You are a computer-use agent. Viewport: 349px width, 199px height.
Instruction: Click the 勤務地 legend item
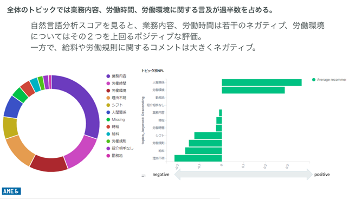click(115, 156)
